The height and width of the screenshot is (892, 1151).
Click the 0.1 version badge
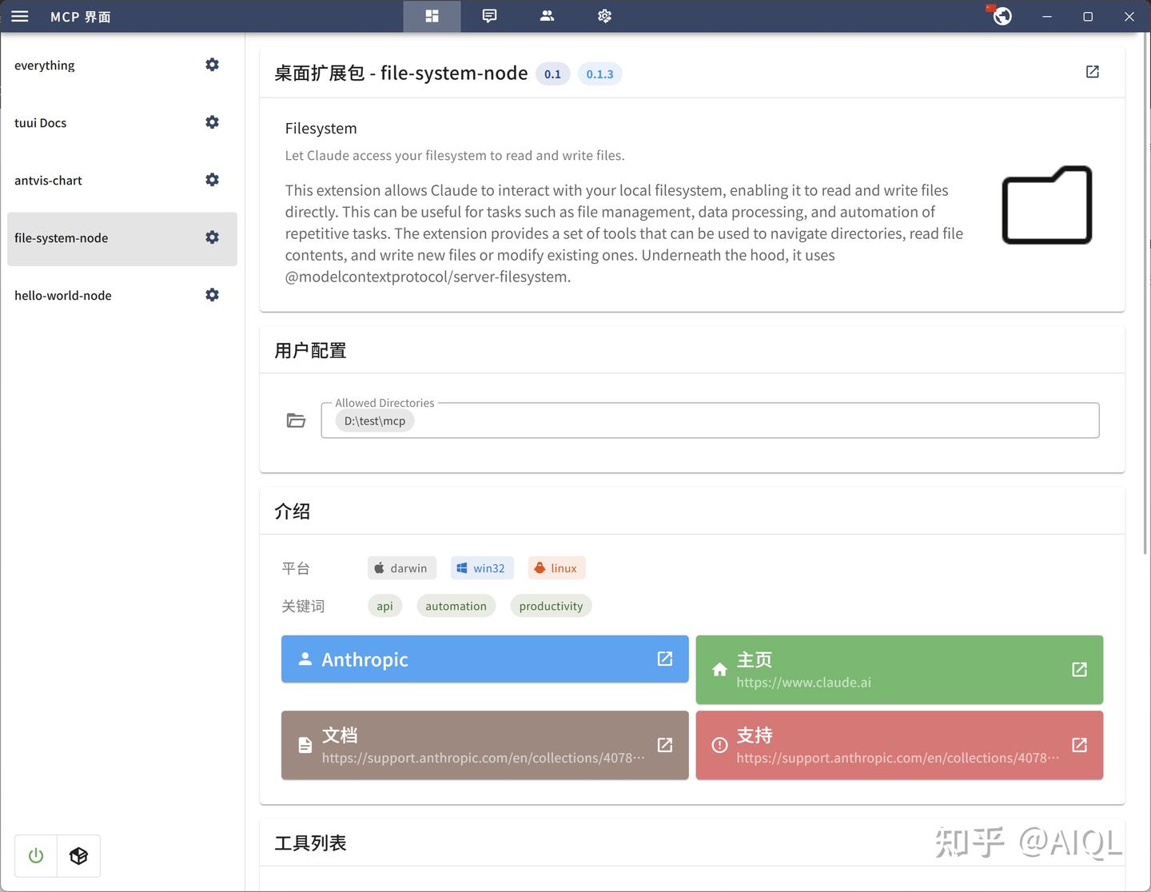coord(552,74)
